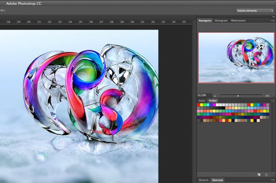Screen dimensions: 276x183
Task: Pick the magenta swatch in first row
Action: pos(214,104)
